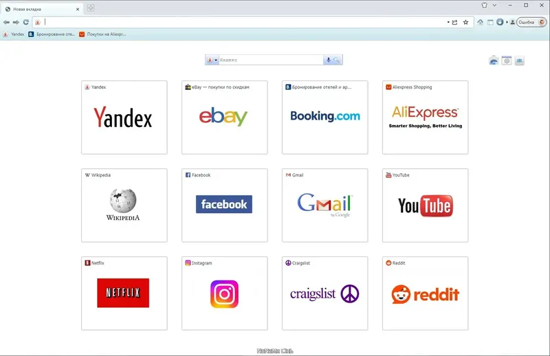Toggle the sidebar panel icon
Image resolution: width=550 pixels, height=356 pixels.
490,22
